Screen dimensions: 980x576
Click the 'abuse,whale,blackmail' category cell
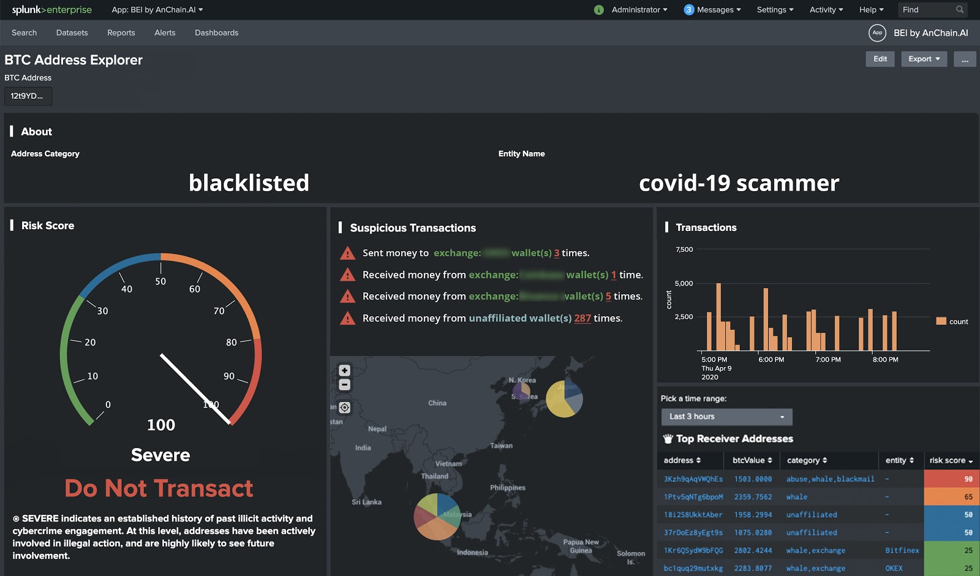831,479
